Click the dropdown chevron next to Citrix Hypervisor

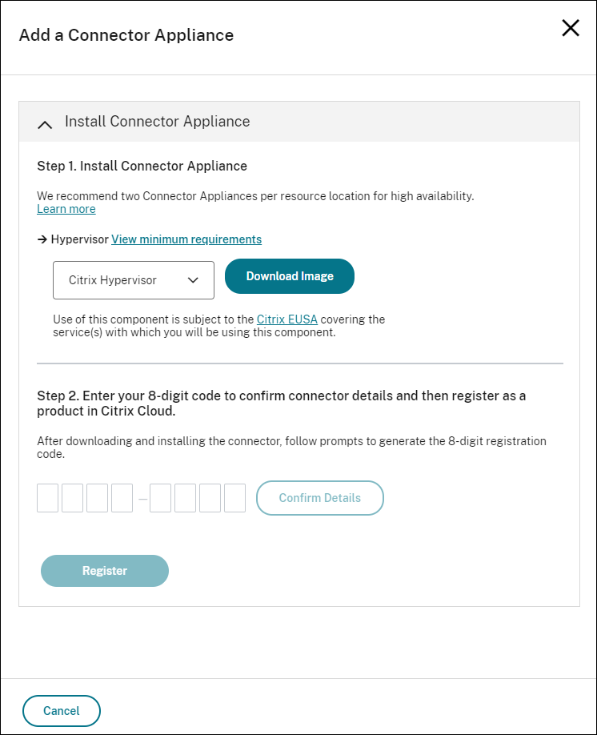point(192,280)
